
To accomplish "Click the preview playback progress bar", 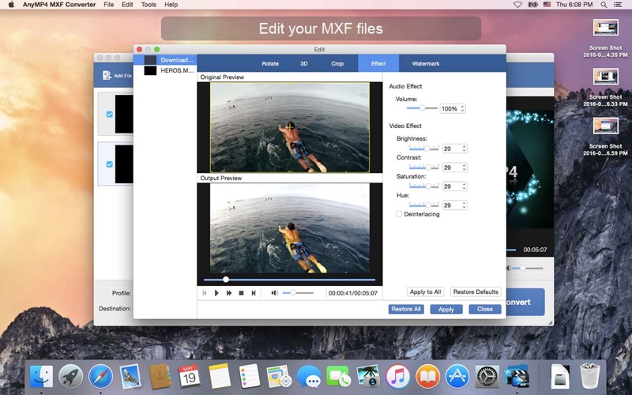I will pyautogui.click(x=289, y=280).
